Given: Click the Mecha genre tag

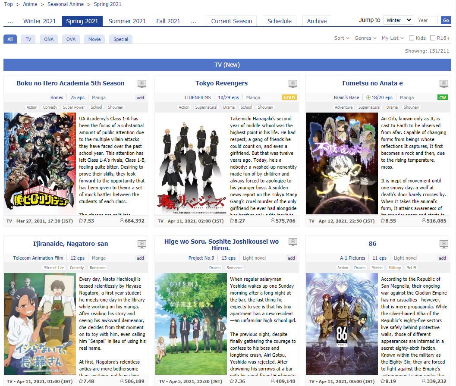Looking at the screenshot, I should click(377, 268).
